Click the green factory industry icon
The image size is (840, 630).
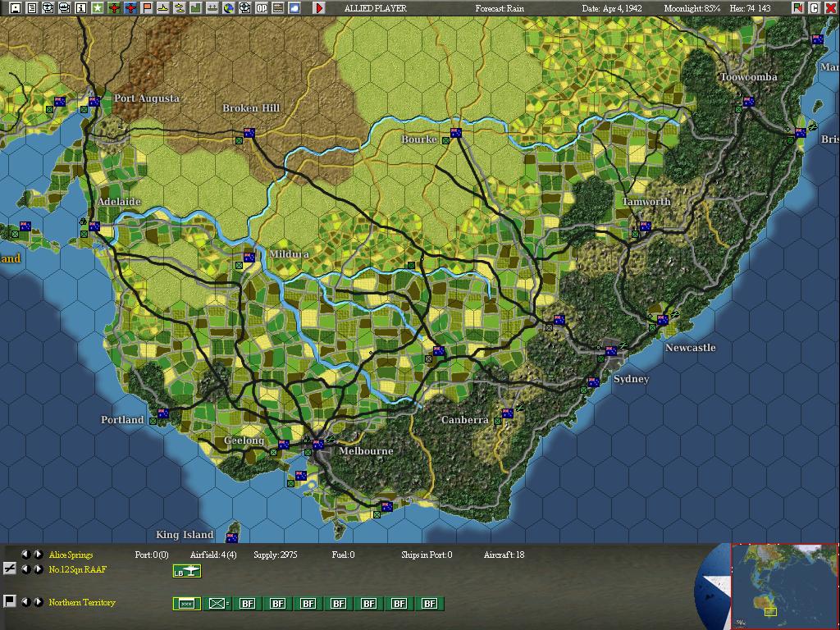click(x=195, y=8)
